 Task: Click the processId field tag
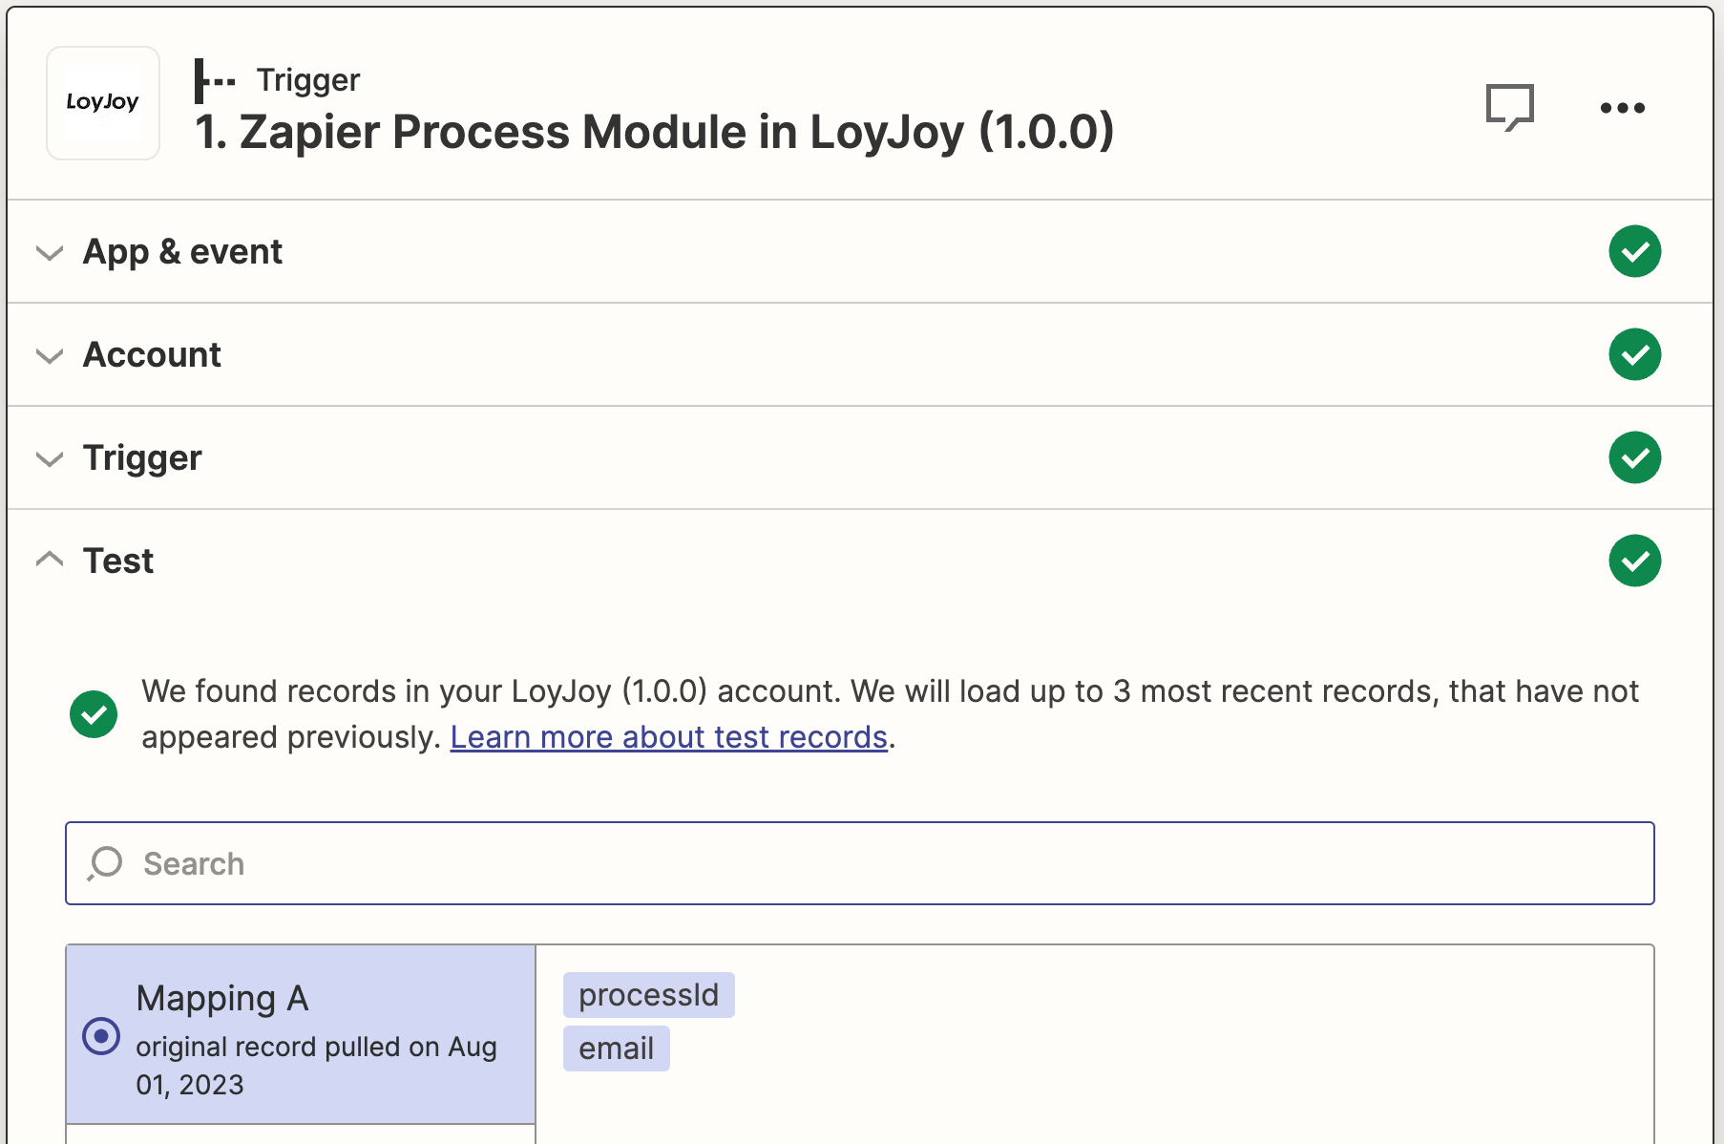(x=648, y=995)
